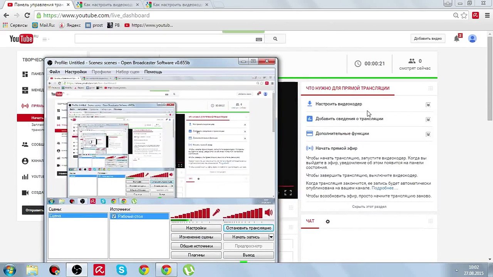Image resolution: width=493 pixels, height=277 pixels.
Task: Toggle the Рабочий стол source checkbox
Action: tap(114, 217)
